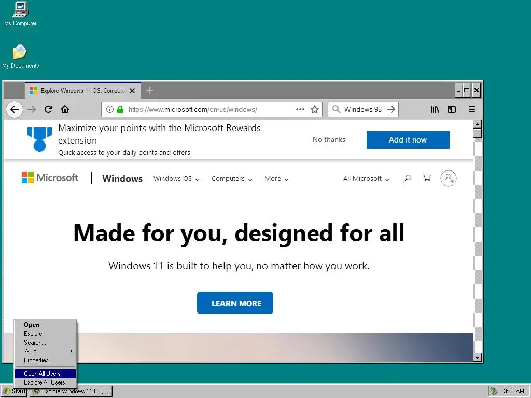Select Open All Users menu entry
This screenshot has height=398, width=531.
tap(46, 374)
